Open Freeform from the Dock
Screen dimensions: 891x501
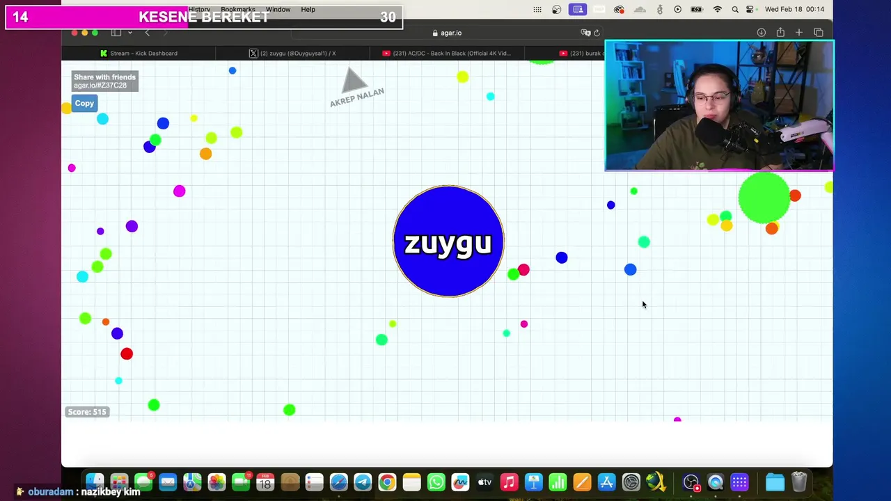click(x=460, y=482)
